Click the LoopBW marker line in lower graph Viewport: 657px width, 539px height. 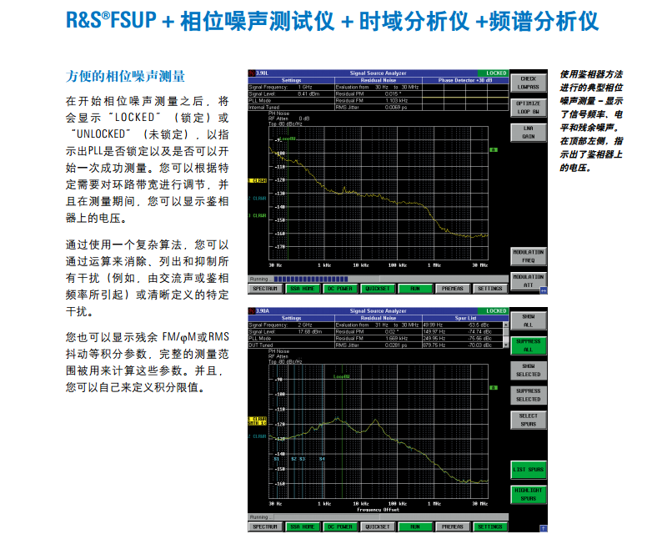pyautogui.click(x=343, y=432)
